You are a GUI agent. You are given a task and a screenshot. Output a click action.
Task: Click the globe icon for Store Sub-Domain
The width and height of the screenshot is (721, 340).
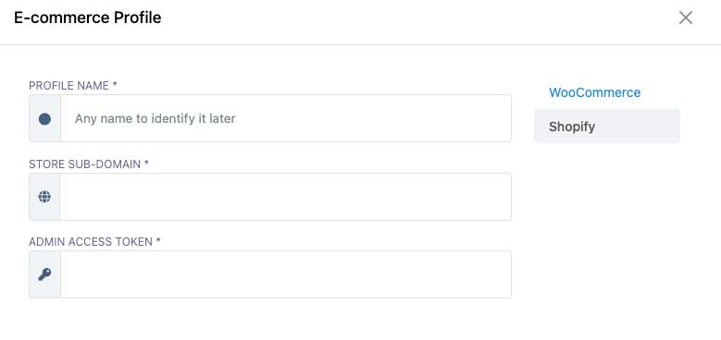(44, 197)
